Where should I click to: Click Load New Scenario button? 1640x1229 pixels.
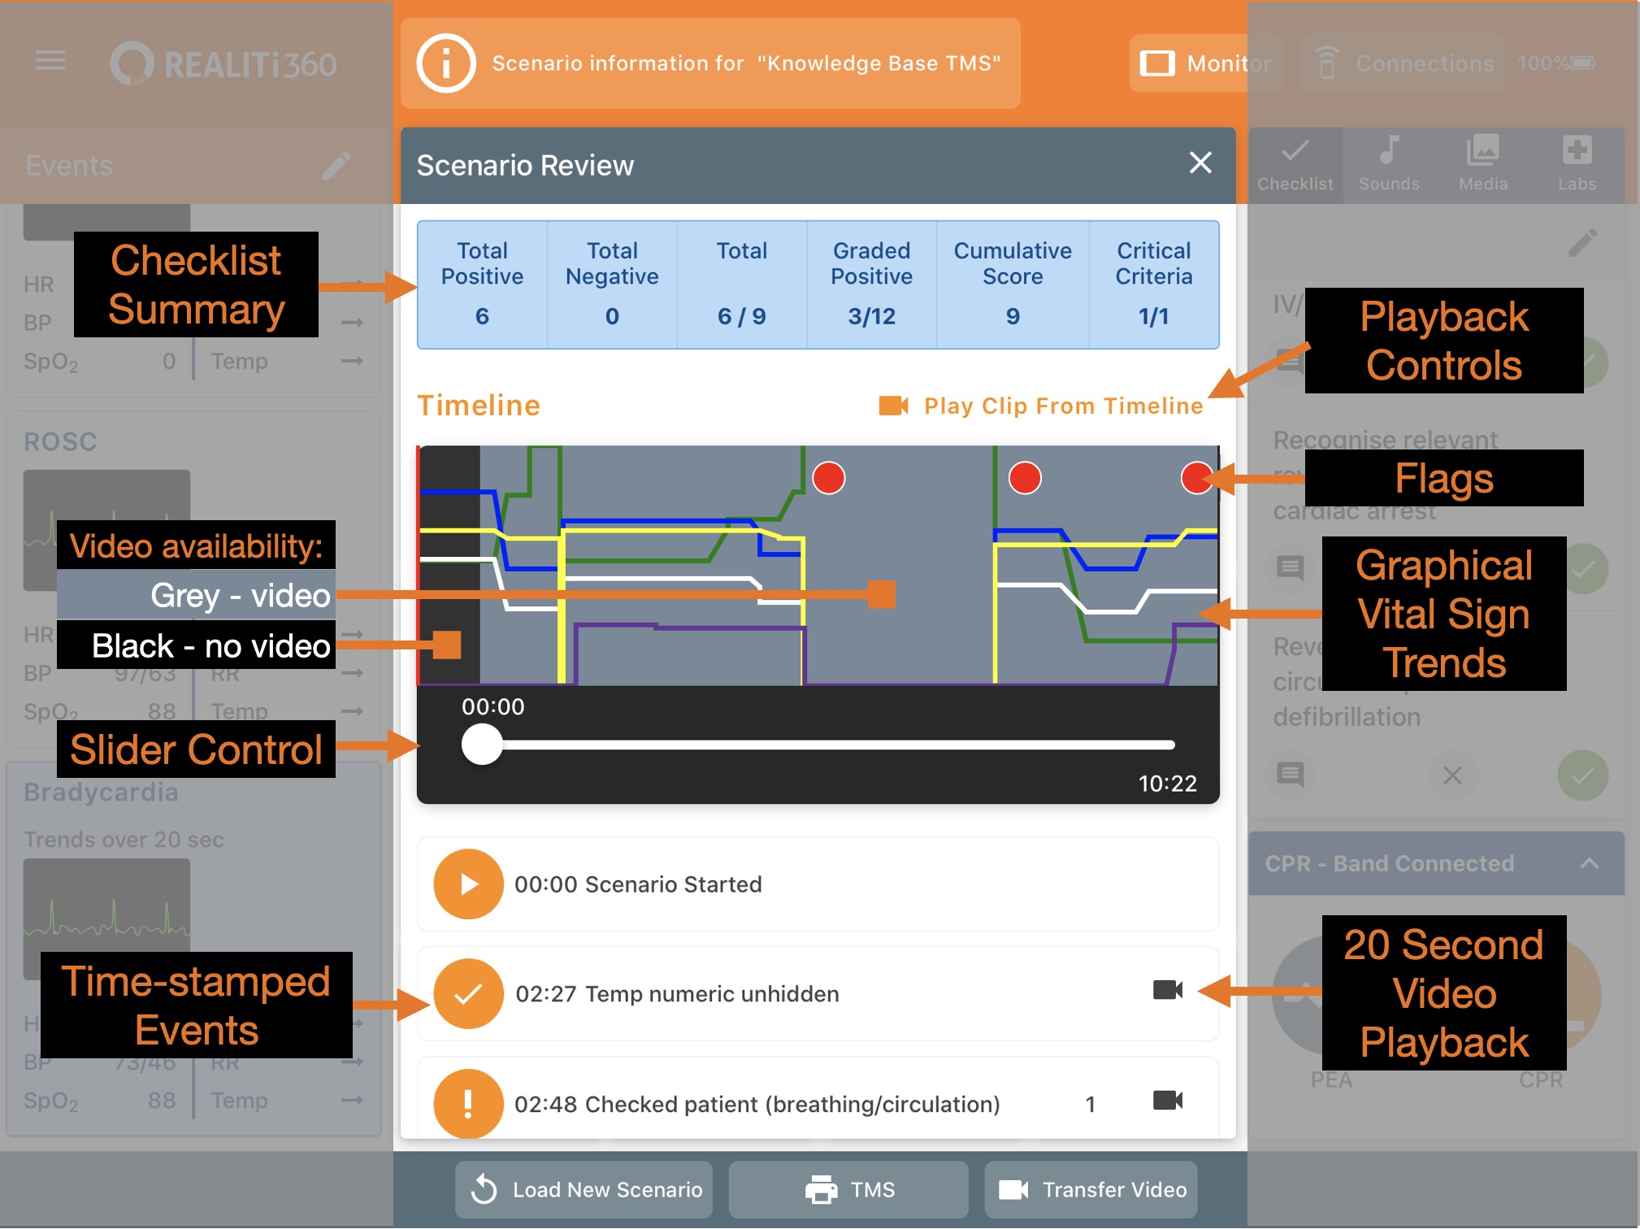tap(585, 1189)
